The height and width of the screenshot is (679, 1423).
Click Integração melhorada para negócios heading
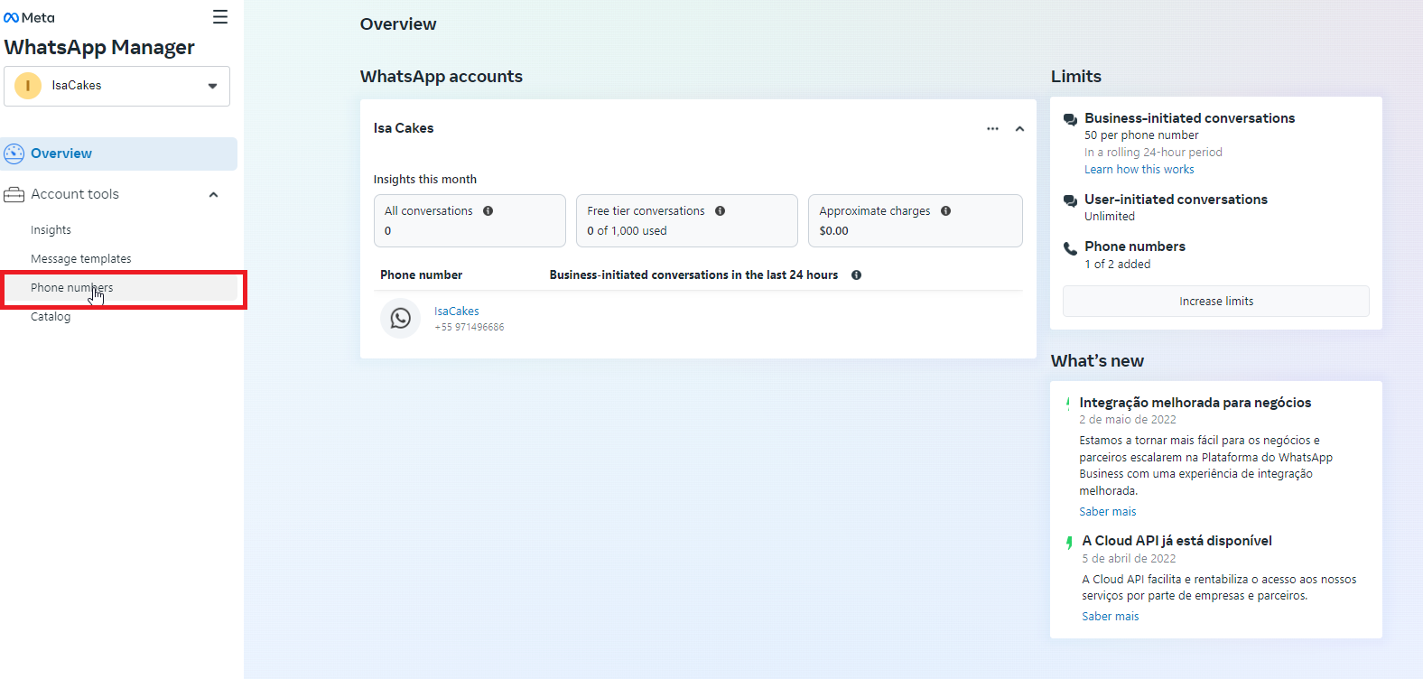1195,403
